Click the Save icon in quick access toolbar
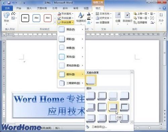The height and width of the screenshot is (132, 168). 9,3
